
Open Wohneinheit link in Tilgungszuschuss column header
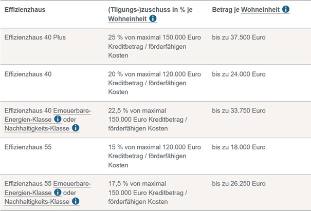[x=127, y=19]
